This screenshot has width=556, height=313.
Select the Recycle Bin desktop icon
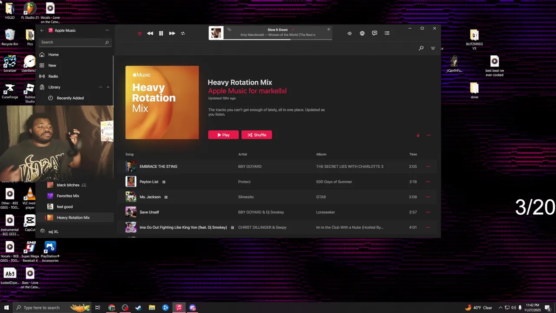coord(10,38)
